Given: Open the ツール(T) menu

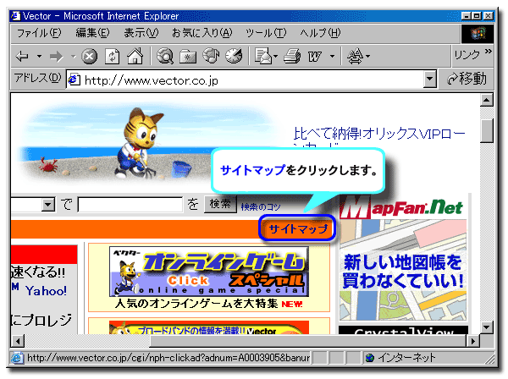Looking at the screenshot, I should [266, 33].
